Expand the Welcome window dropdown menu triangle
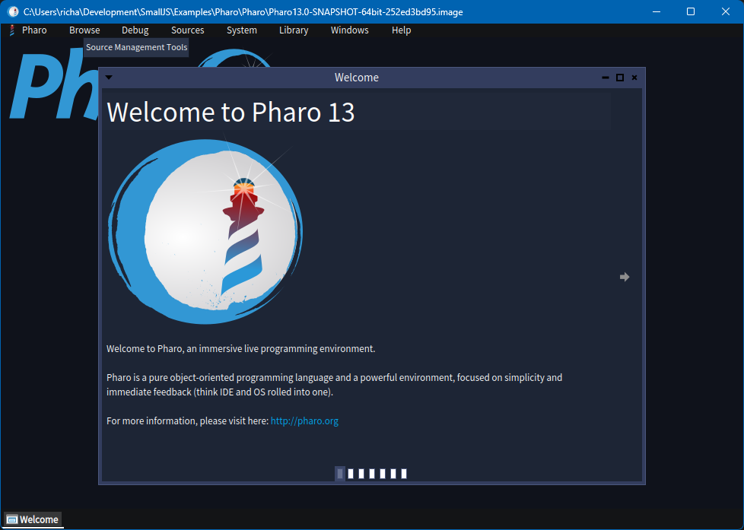 [109, 78]
